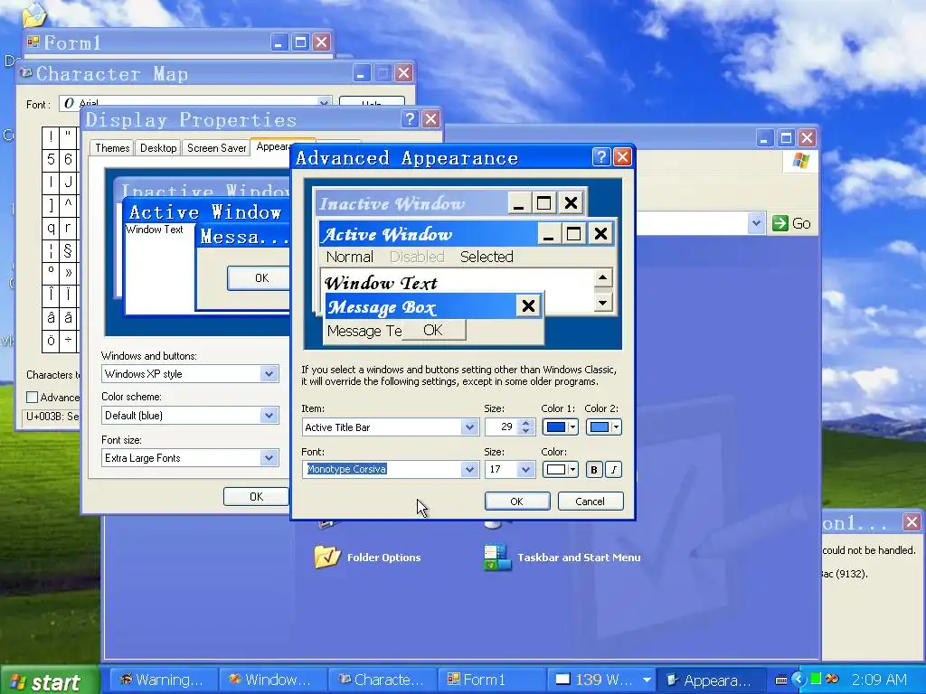The height and width of the screenshot is (694, 926).
Task: Decrease the item Size spinner value
Action: coord(525,431)
